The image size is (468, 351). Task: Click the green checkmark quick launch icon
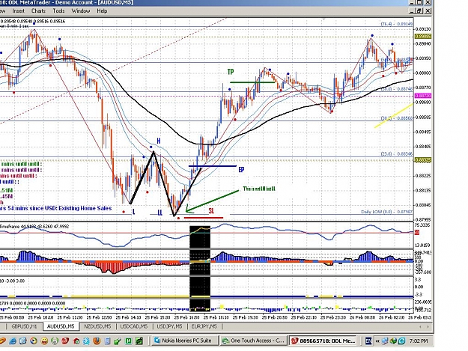[118, 341]
